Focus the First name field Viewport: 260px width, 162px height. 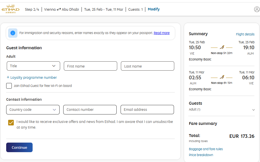[x=91, y=66]
